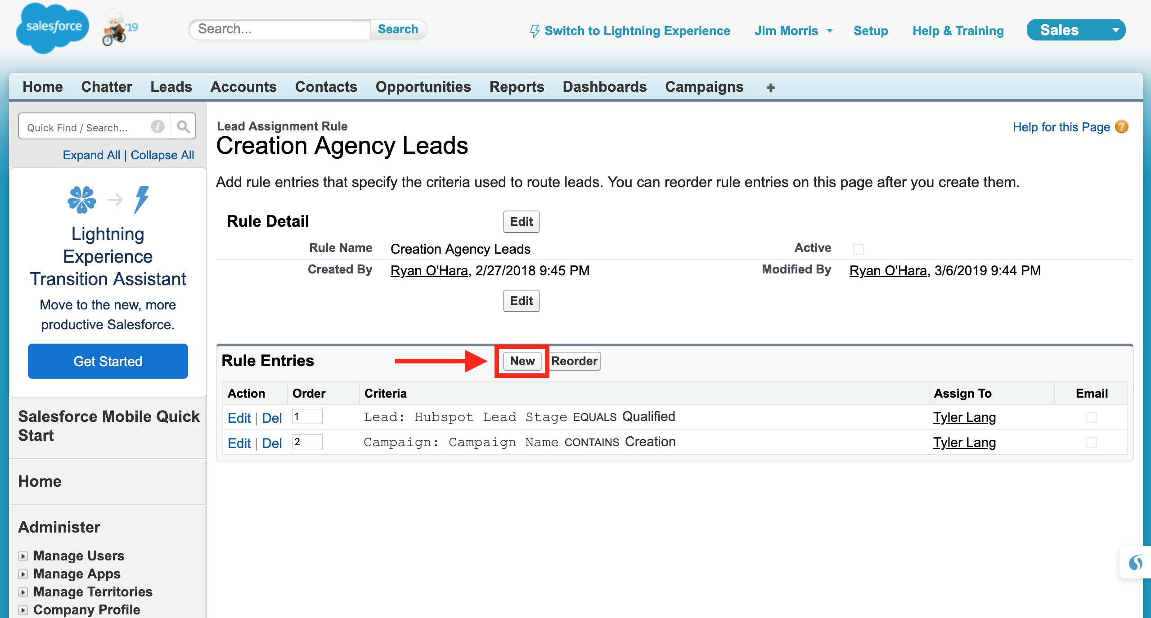Open the Sales app dropdown menu

click(1115, 30)
